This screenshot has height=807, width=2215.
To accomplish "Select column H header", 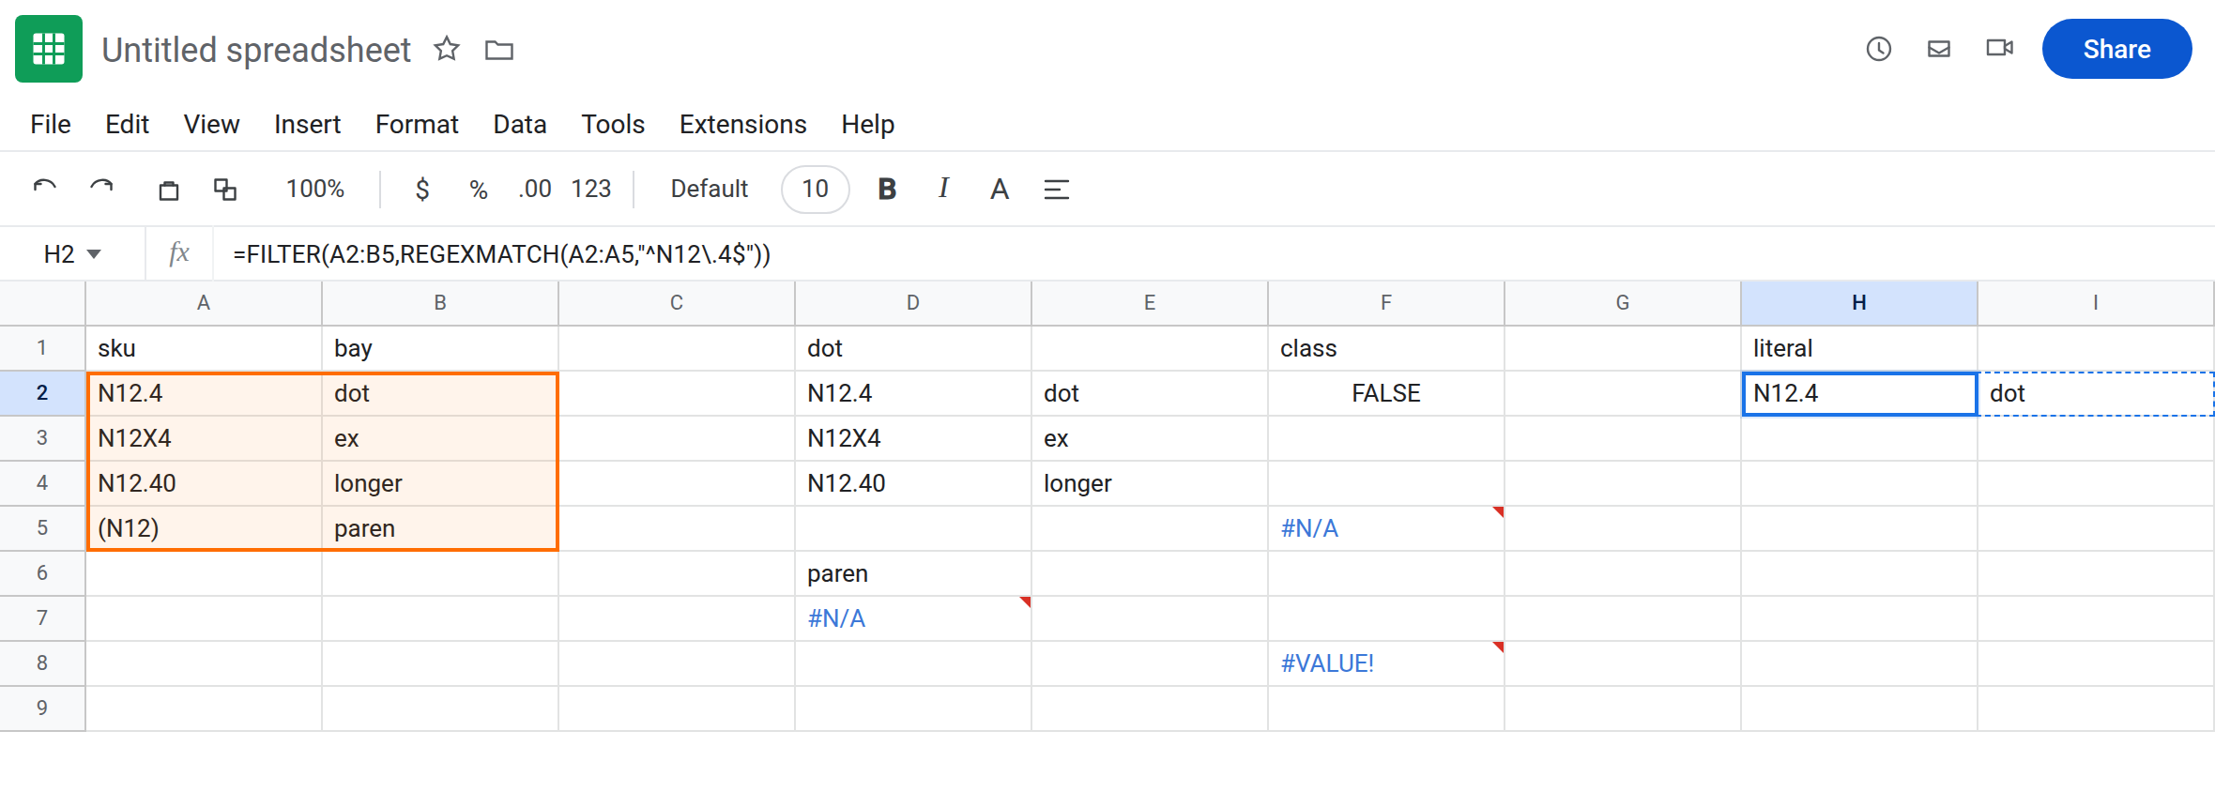I will click(x=1859, y=303).
